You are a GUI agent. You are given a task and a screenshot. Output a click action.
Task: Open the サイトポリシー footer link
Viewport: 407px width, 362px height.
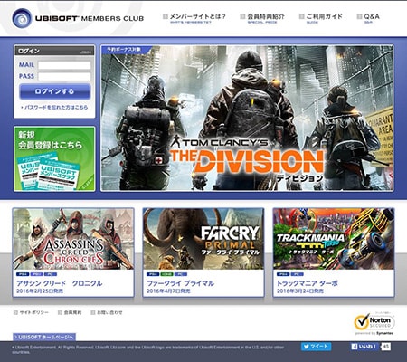pos(31,312)
